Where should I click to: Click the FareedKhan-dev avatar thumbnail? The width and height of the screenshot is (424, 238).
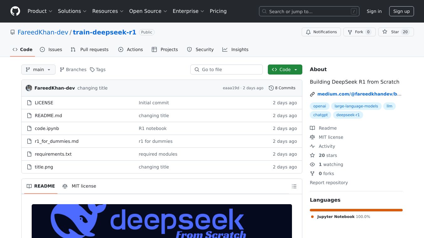tap(29, 88)
